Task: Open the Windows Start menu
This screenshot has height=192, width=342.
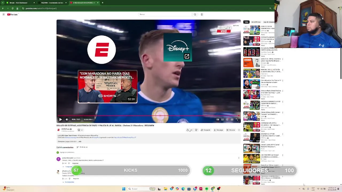Action: point(124,189)
